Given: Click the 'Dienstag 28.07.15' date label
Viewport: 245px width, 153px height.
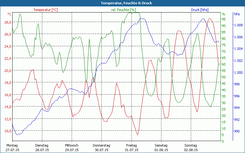Looking at the screenshot, I should (42, 147).
